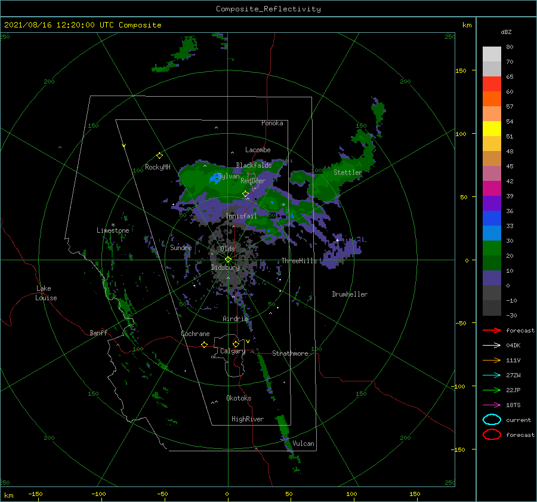This screenshot has width=537, height=502.
Task: Select the red 65 dBZ color swatch
Action: tap(492, 84)
